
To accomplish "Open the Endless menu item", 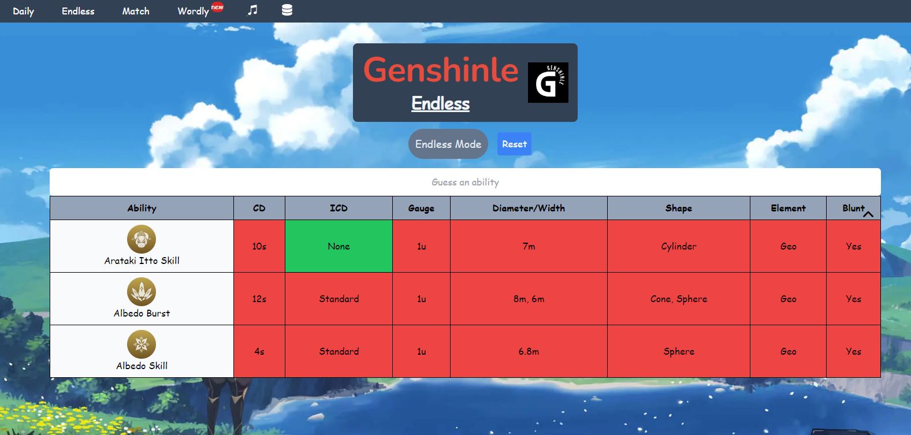I will [78, 11].
